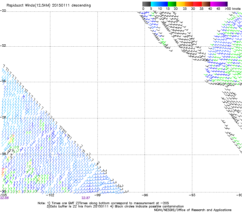This screenshot has height=212, width=242.
Task: Click the yellow 20-25 knots legend segment
Action: pyautogui.click(x=181, y=4)
